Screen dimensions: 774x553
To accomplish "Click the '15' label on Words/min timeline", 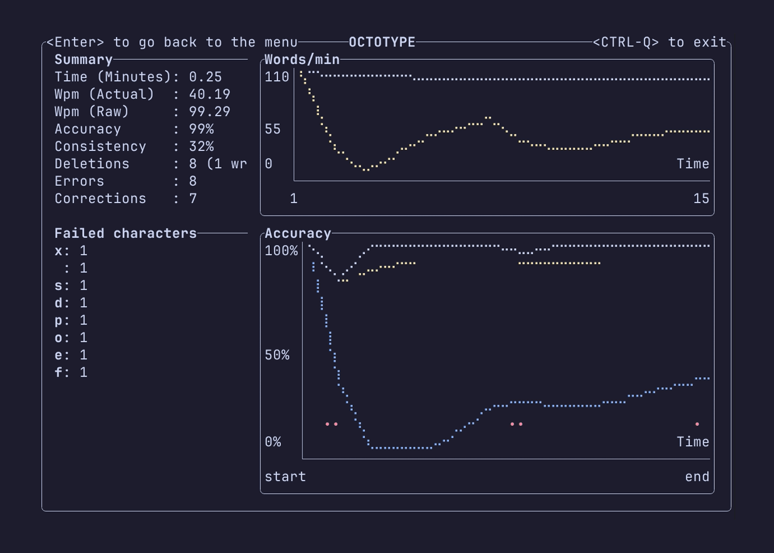I will click(x=702, y=197).
